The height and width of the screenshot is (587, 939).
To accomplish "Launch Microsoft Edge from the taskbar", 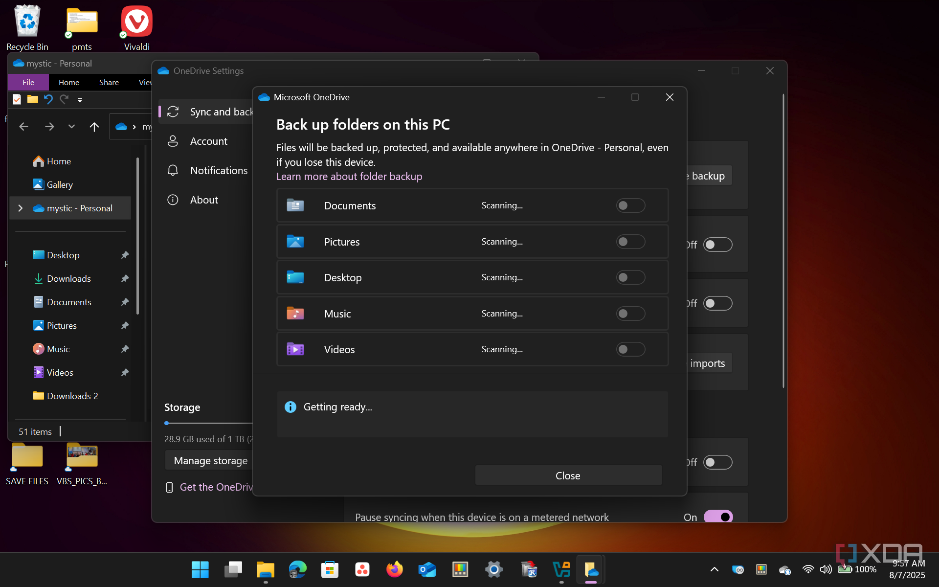I will (x=297, y=569).
